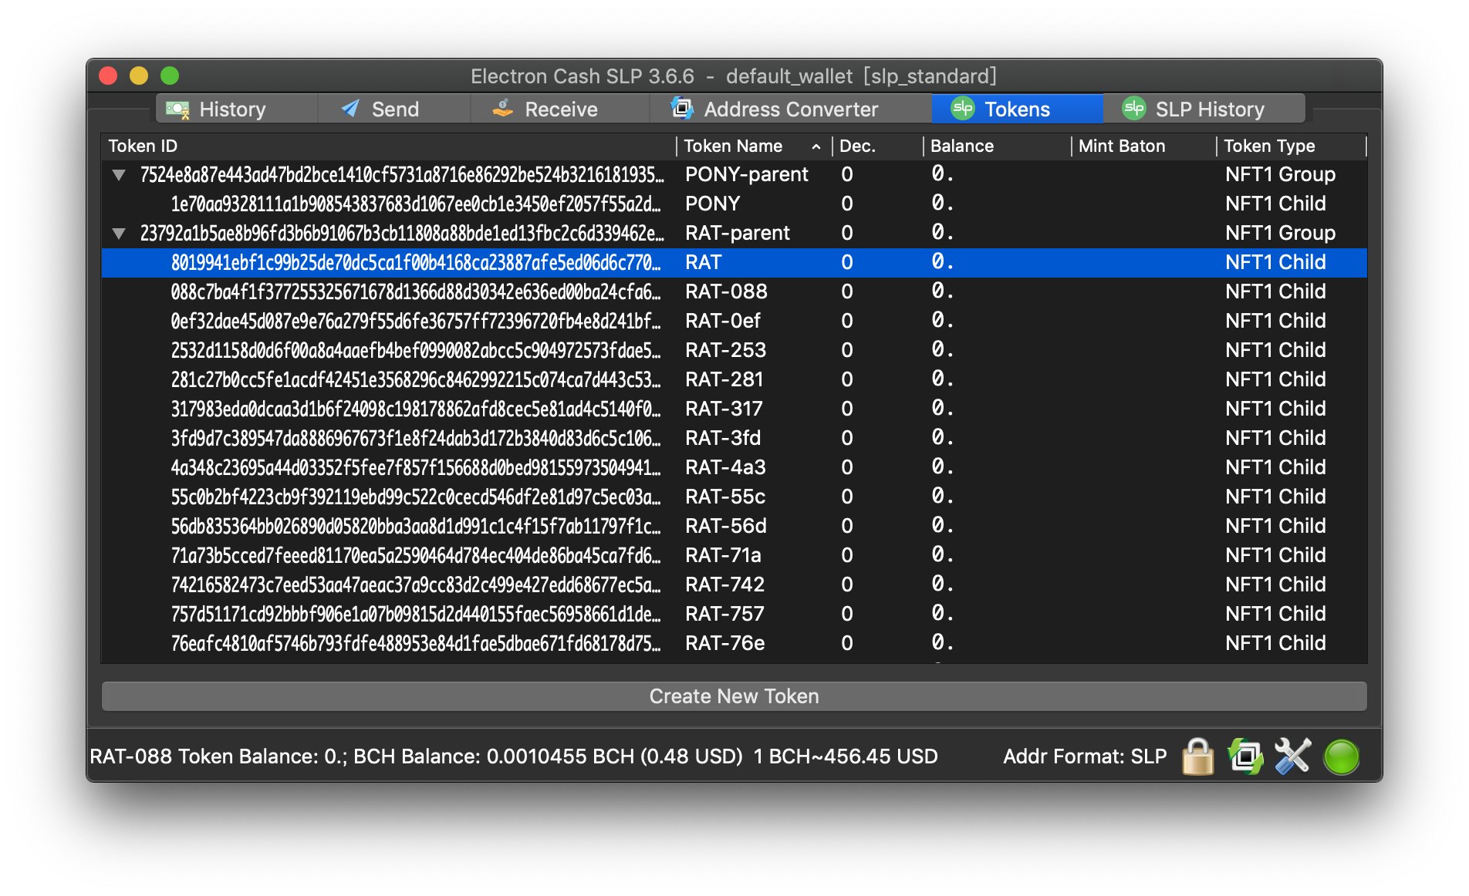Image resolution: width=1469 pixels, height=896 pixels.
Task: Switch to the SLP History tab
Action: pos(1204,109)
